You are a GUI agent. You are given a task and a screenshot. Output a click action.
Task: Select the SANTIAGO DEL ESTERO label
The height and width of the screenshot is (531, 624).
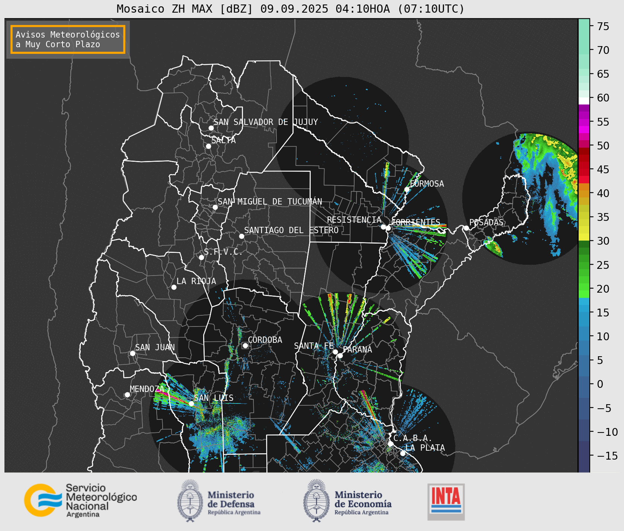[291, 230]
